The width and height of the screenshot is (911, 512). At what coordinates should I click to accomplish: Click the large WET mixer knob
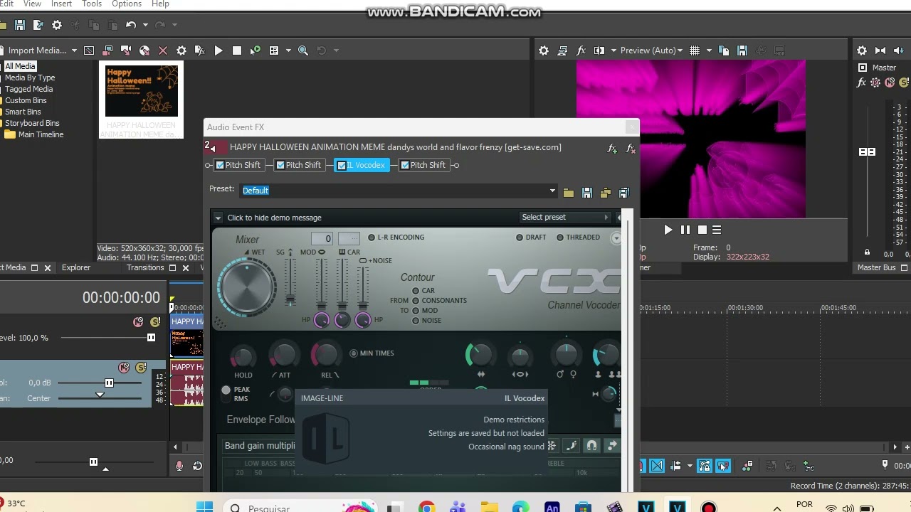pos(247,286)
